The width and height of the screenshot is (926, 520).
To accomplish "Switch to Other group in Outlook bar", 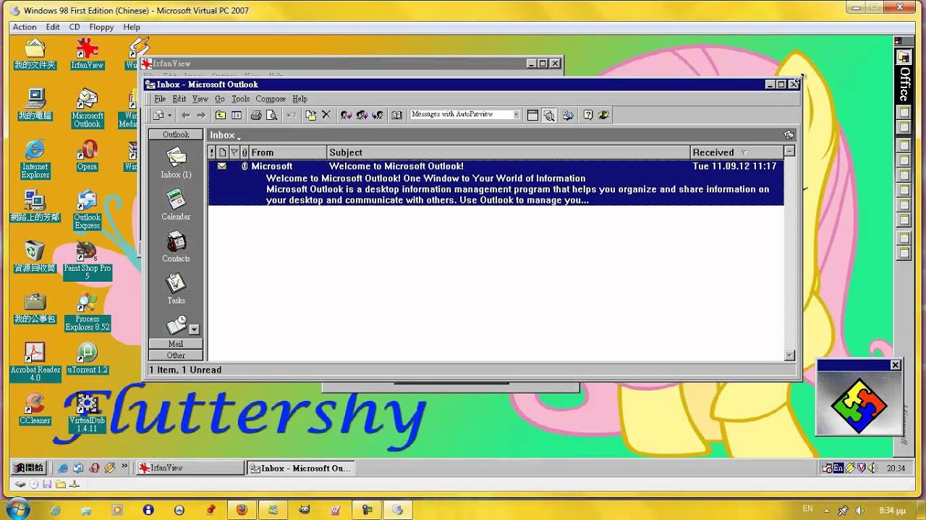I will pyautogui.click(x=176, y=355).
